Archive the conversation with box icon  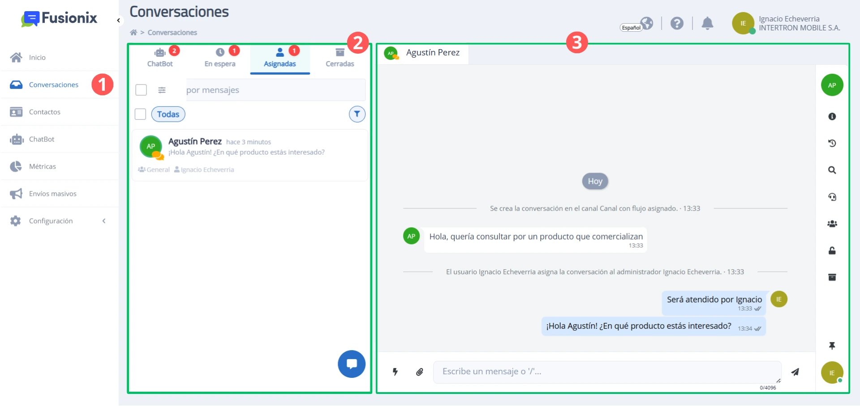tap(832, 277)
